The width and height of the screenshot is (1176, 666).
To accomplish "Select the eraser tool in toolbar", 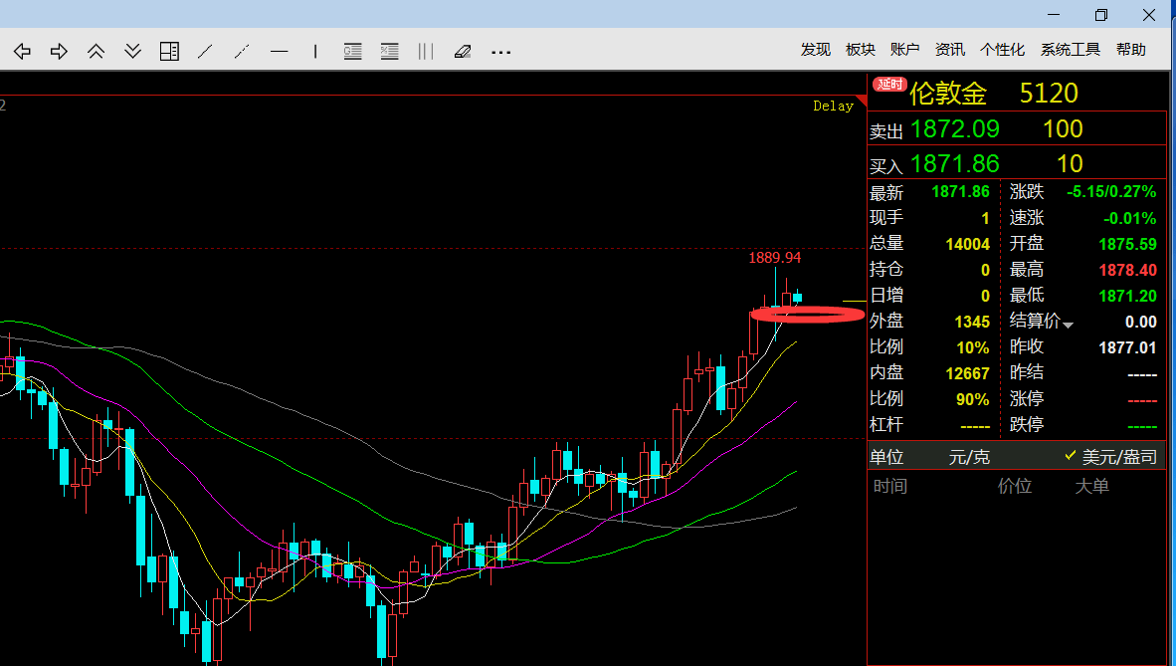I will (x=462, y=51).
